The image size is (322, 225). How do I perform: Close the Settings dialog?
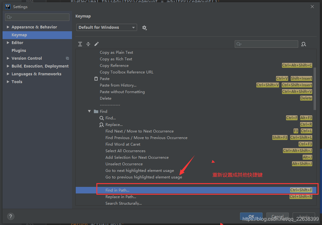point(312,7)
